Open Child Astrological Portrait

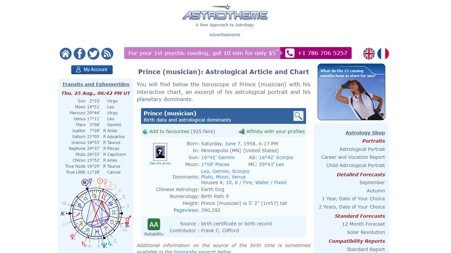pyautogui.click(x=356, y=165)
